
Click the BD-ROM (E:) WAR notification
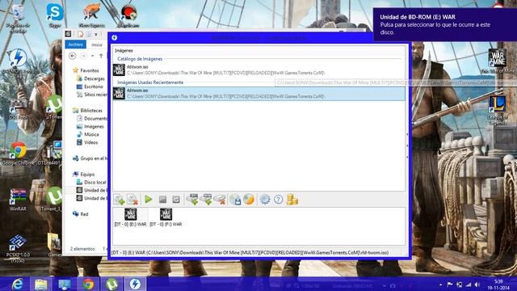pos(445,24)
